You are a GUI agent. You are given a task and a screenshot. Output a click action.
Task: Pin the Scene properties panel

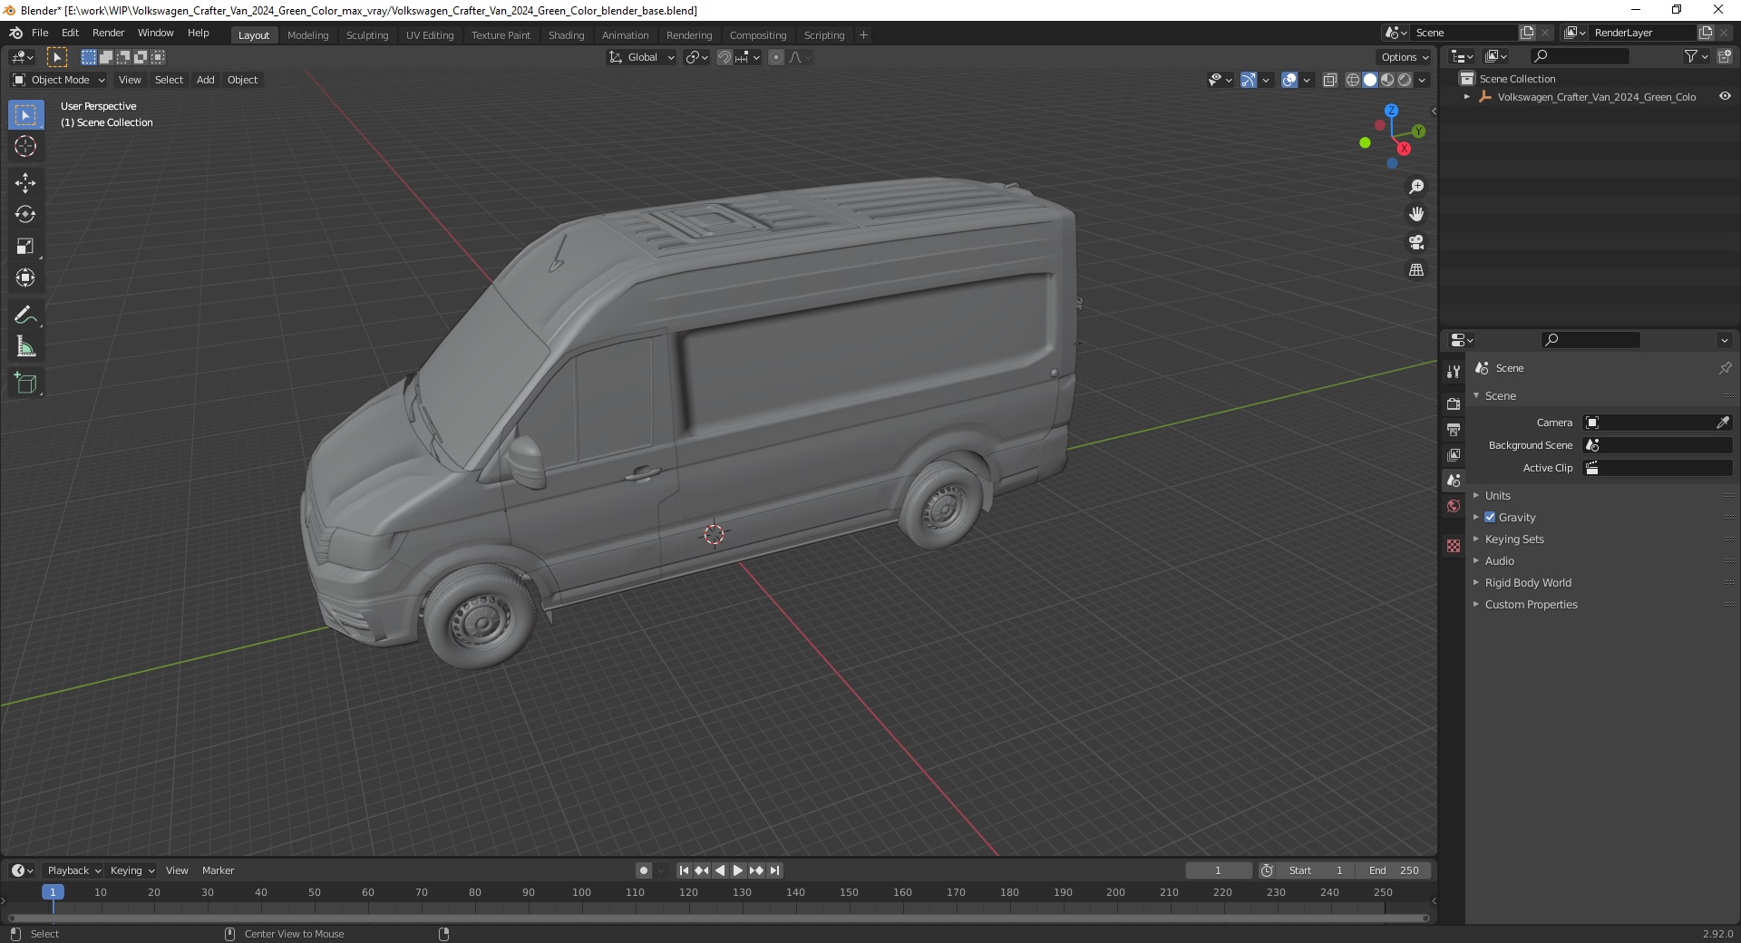[1725, 368]
